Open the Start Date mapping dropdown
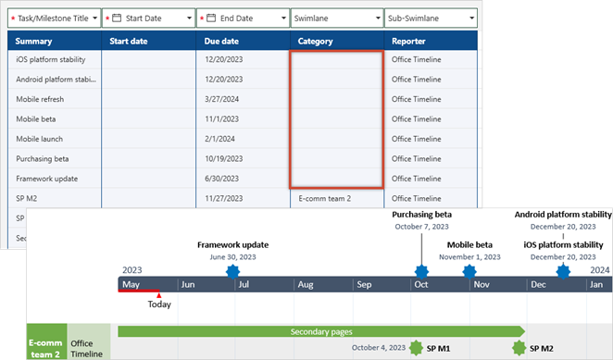613x360 pixels. 148,18
